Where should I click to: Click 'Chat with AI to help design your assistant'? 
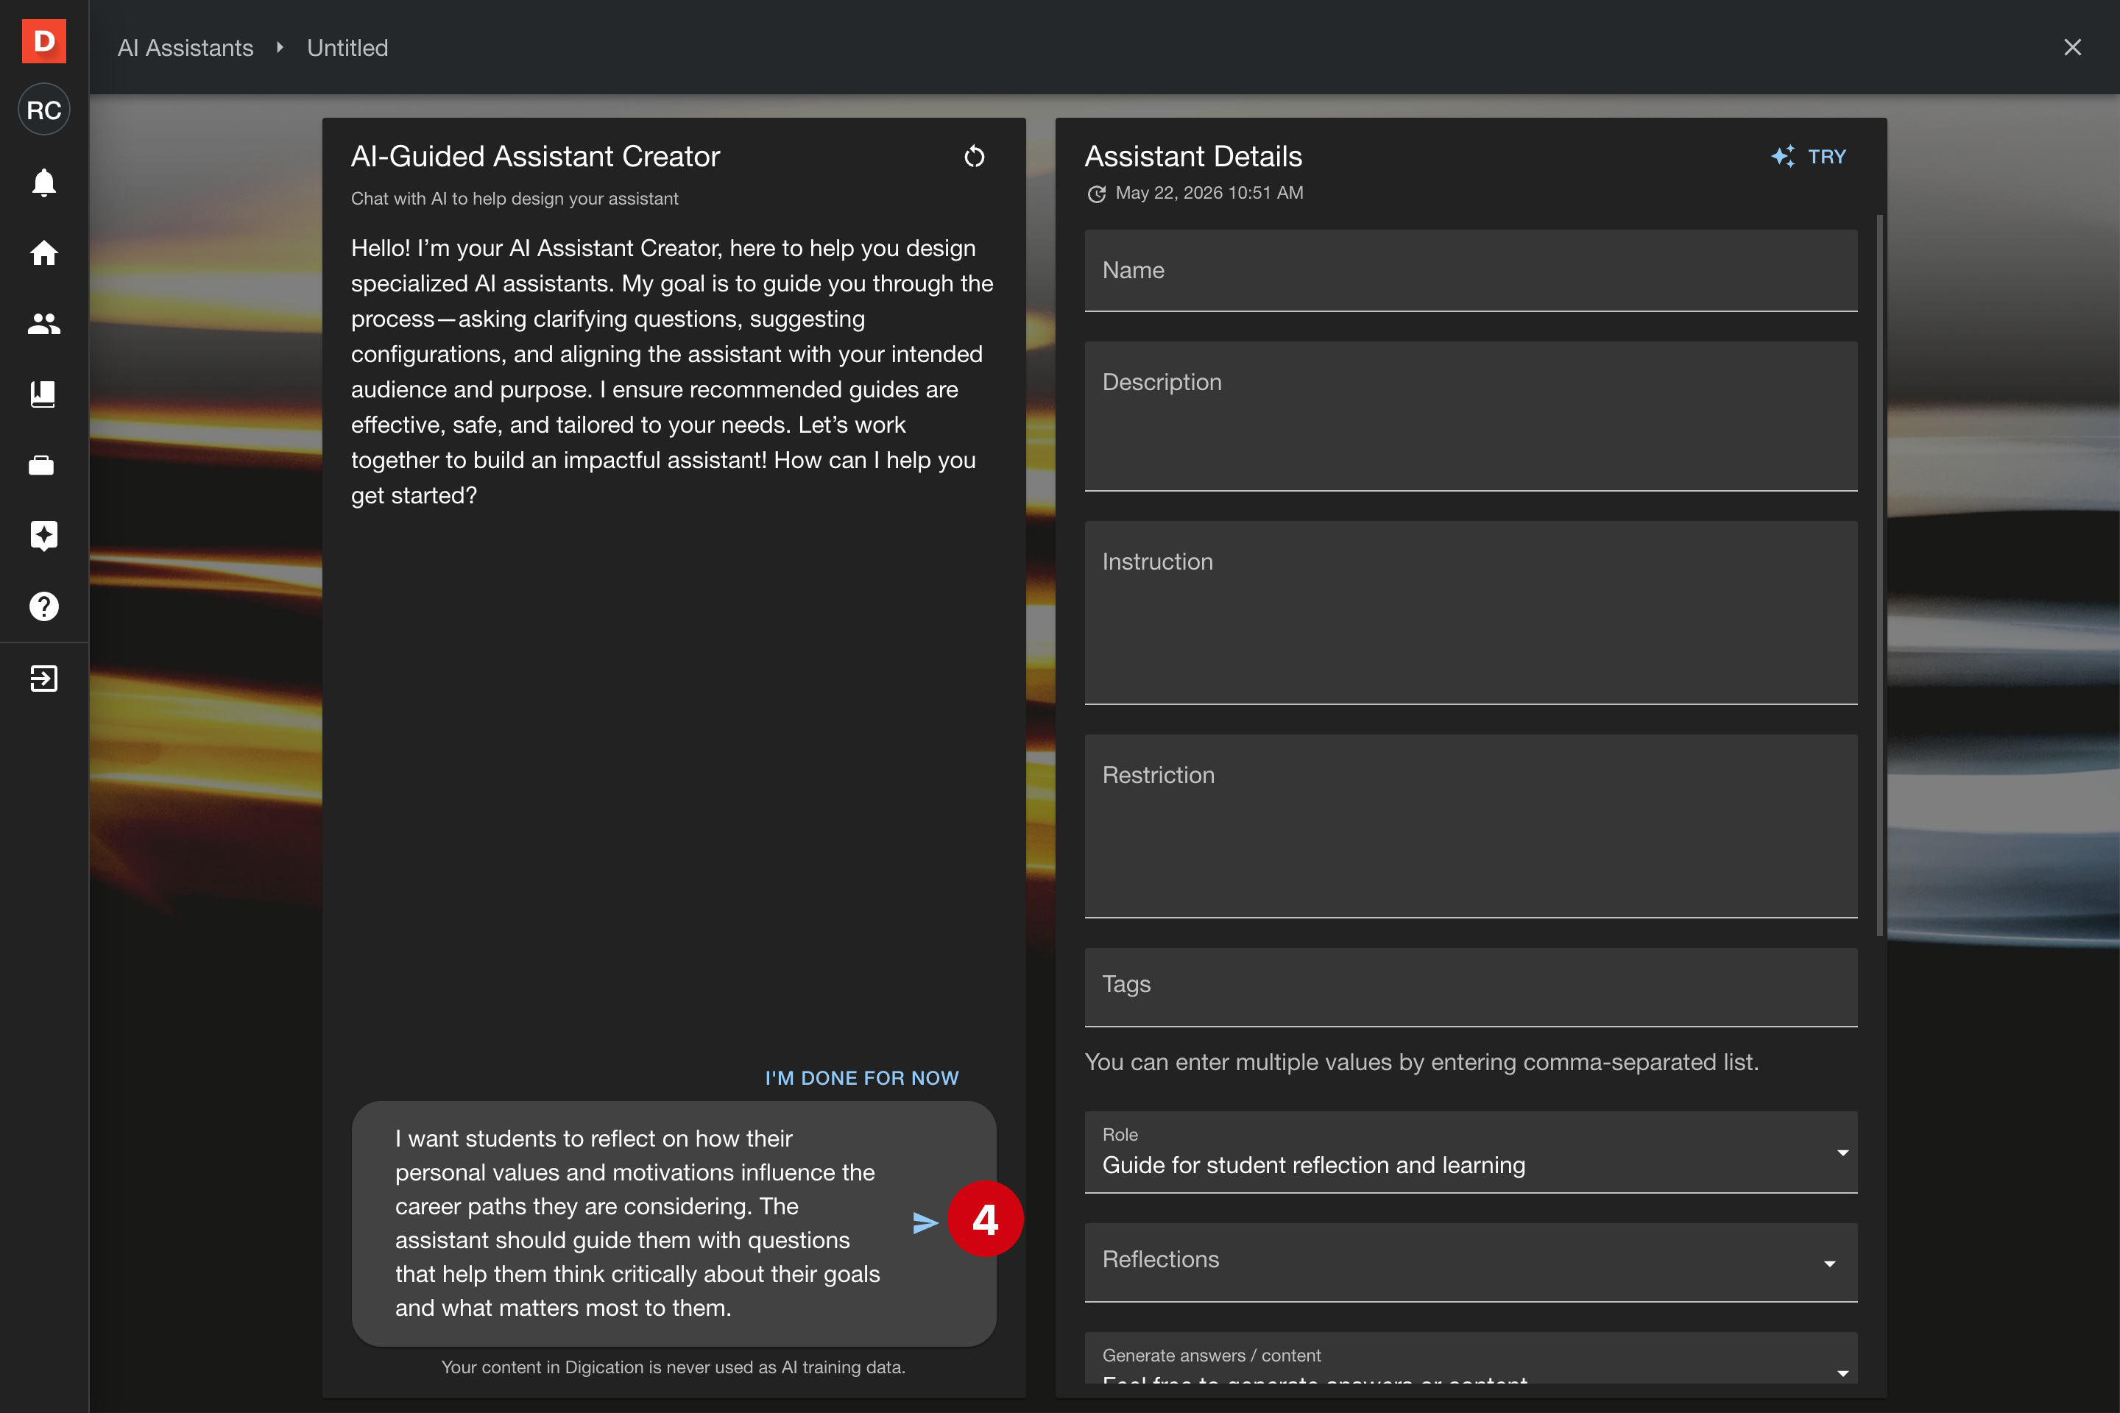coord(515,198)
